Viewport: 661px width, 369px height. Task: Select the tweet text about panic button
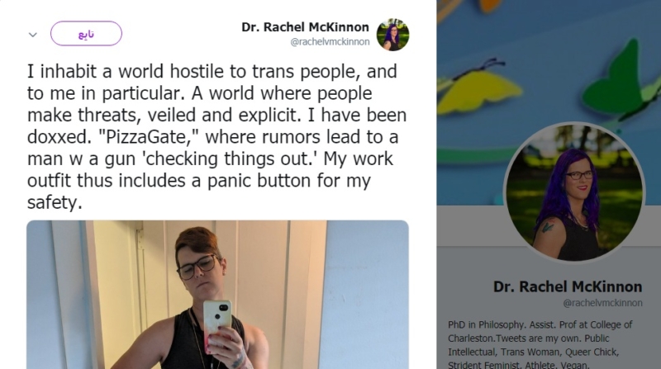[x=217, y=136]
